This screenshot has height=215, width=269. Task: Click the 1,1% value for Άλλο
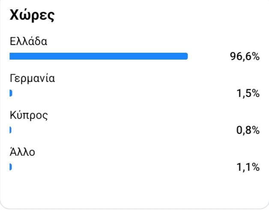click(248, 167)
